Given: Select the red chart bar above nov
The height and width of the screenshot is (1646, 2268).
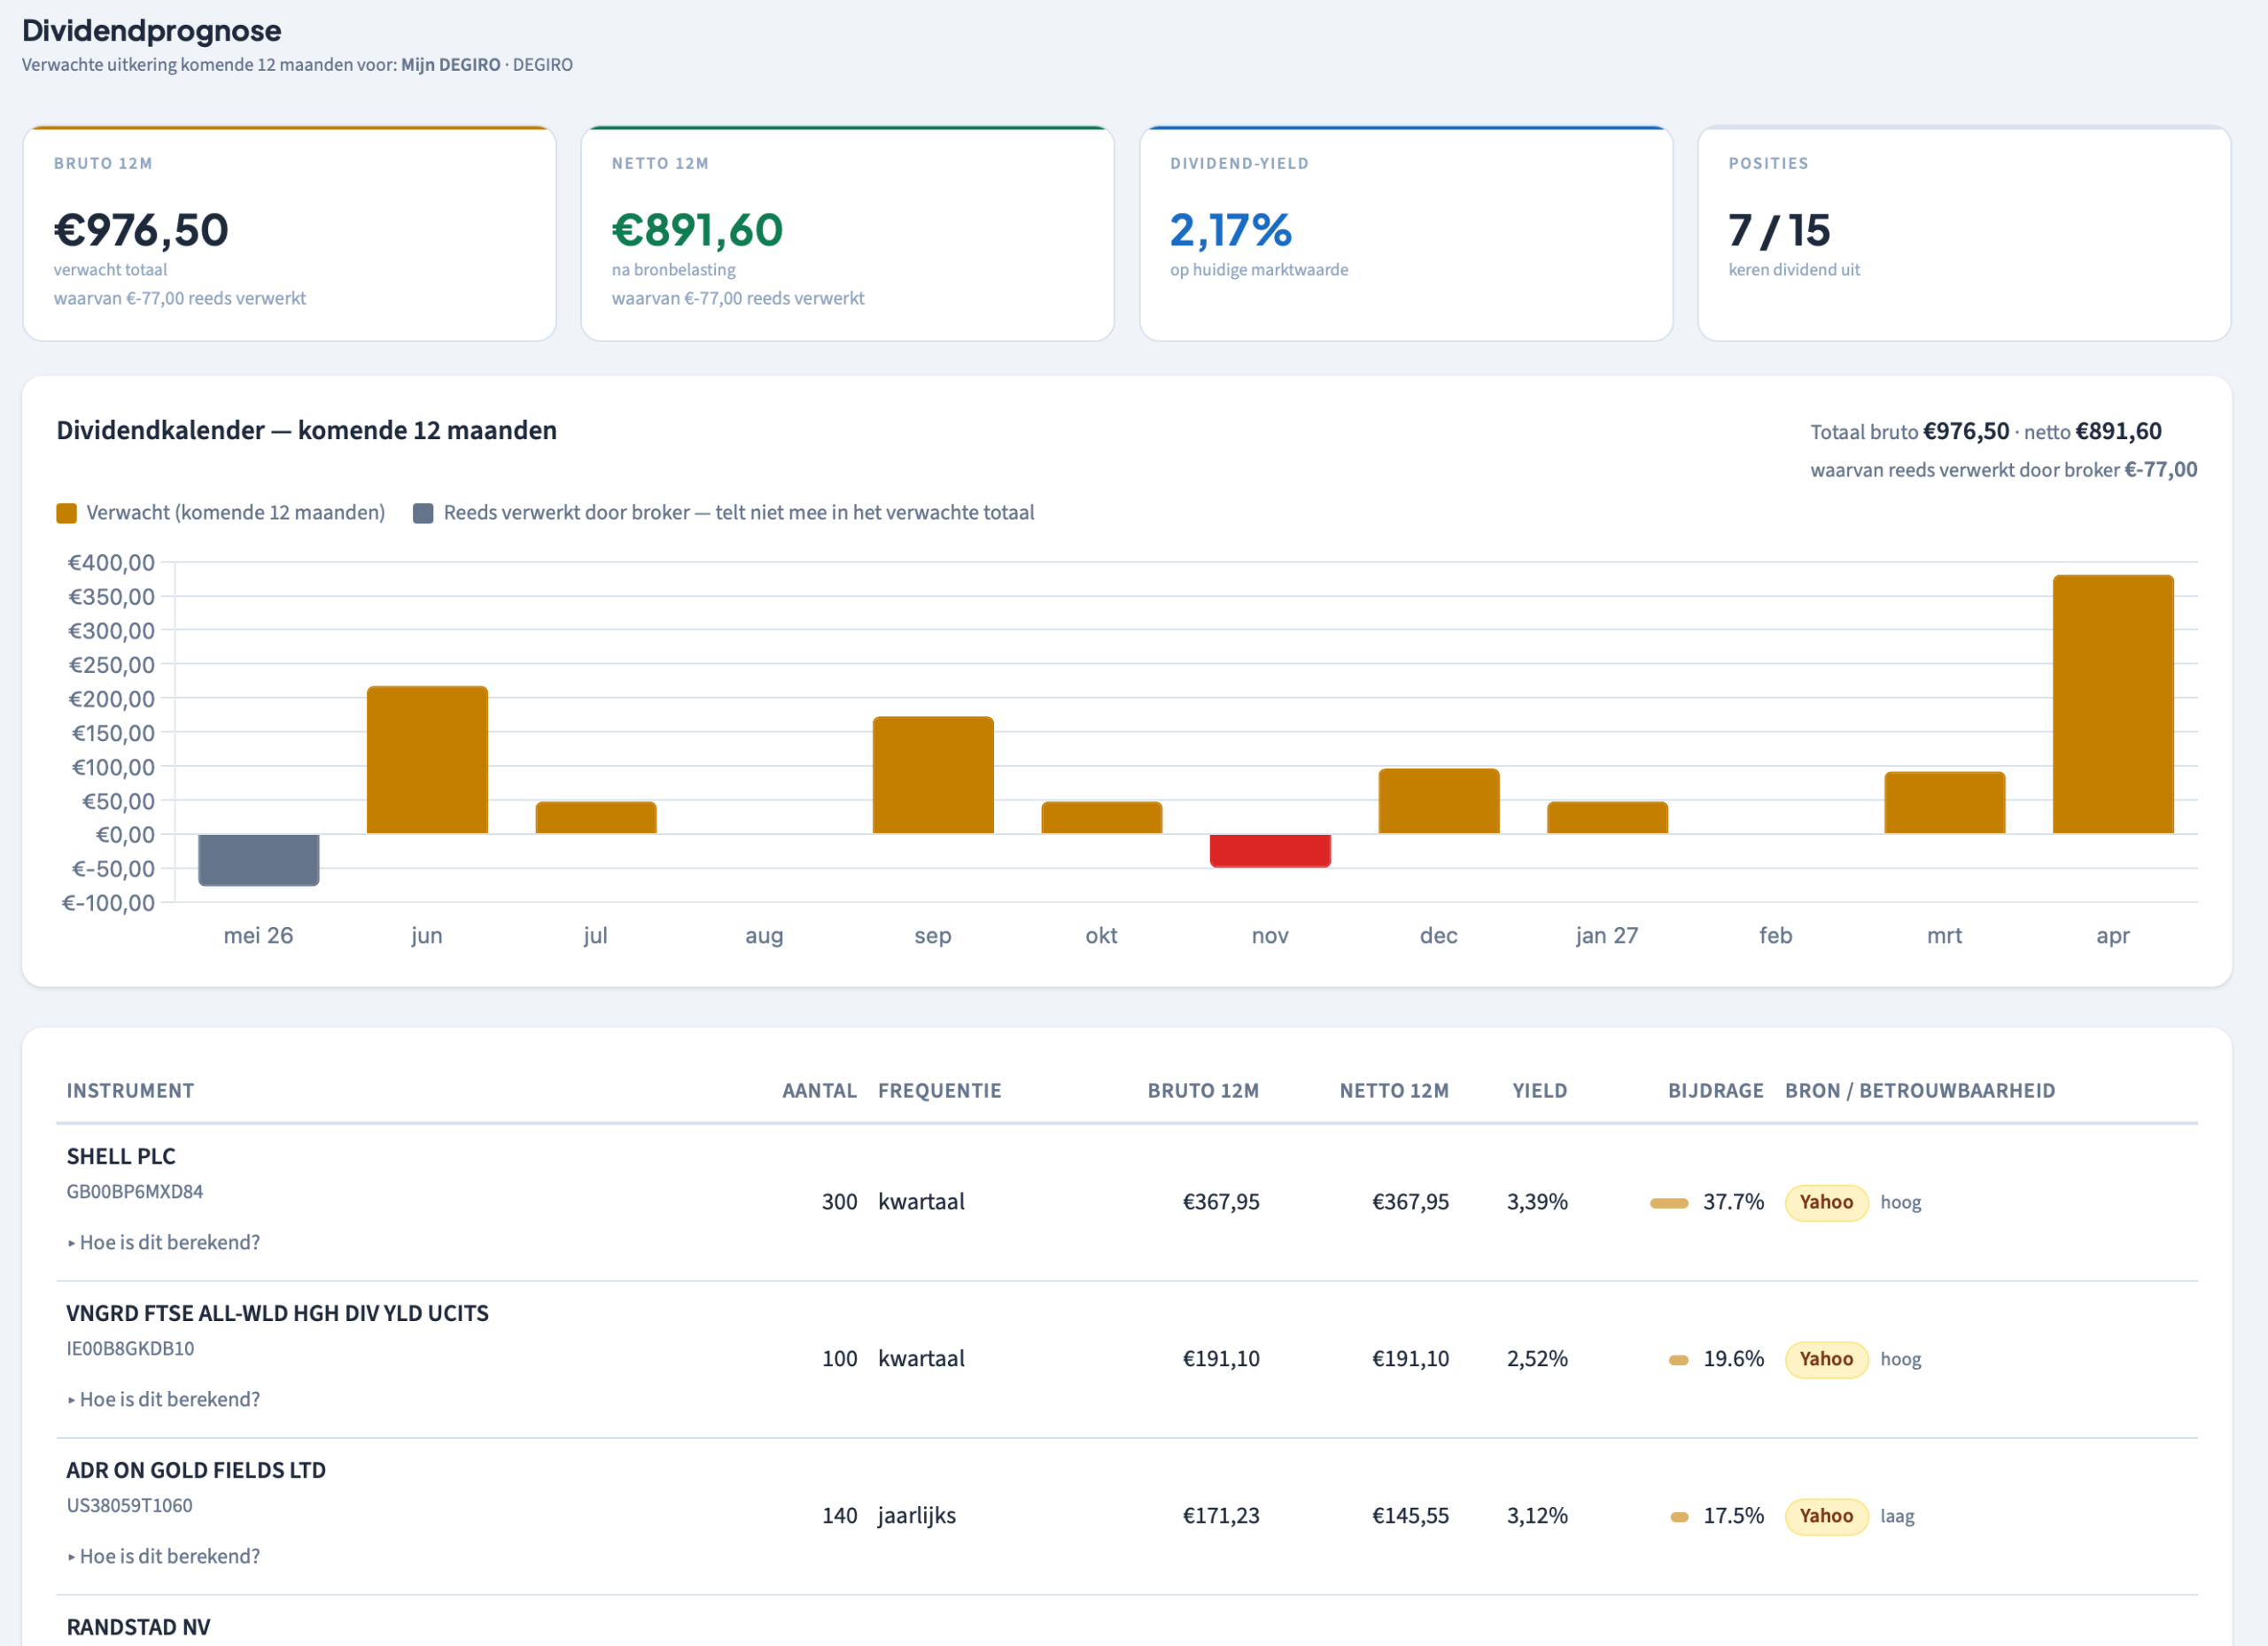Looking at the screenshot, I should [1270, 851].
